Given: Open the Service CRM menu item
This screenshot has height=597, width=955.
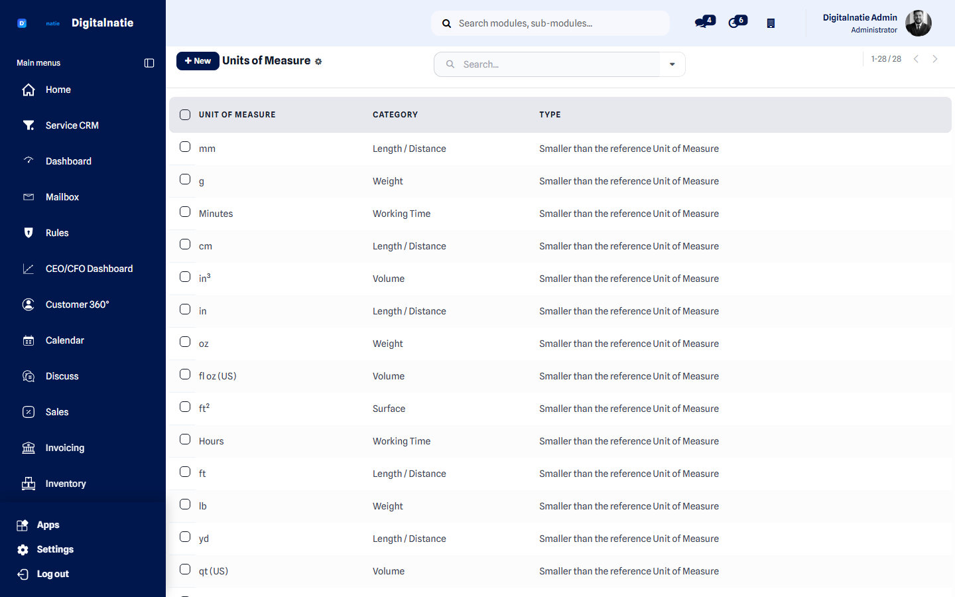Looking at the screenshot, I should (x=72, y=125).
